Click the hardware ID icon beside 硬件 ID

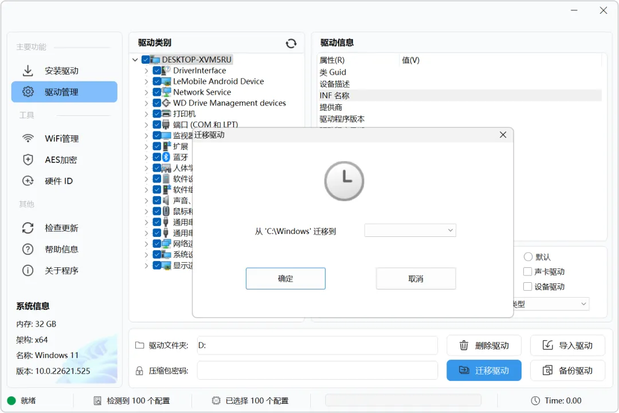pyautogui.click(x=28, y=181)
